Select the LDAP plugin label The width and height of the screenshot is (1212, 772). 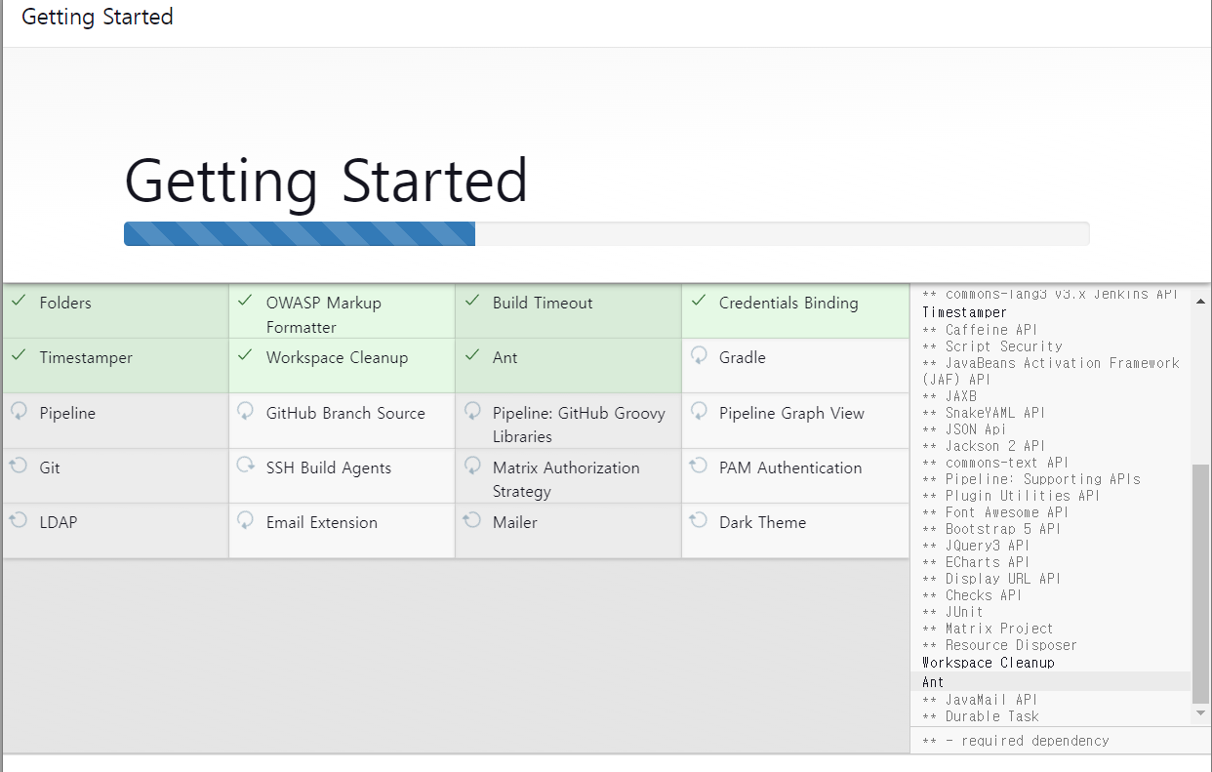click(59, 522)
